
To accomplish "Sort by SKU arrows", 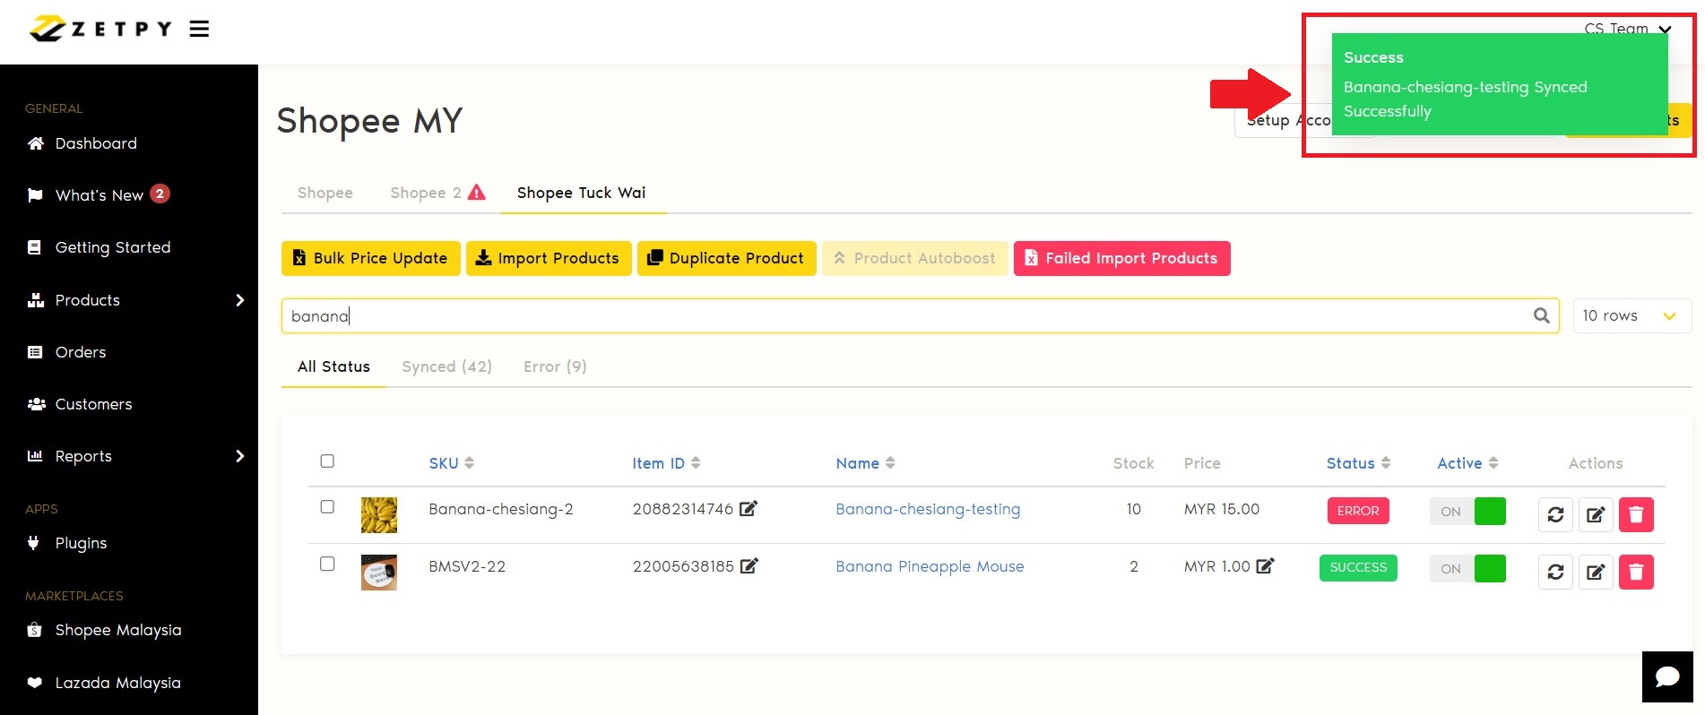I will tap(470, 463).
